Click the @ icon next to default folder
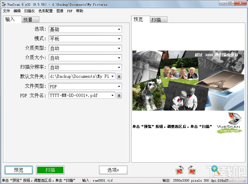The width and height of the screenshot is (248, 184). coord(119,76)
